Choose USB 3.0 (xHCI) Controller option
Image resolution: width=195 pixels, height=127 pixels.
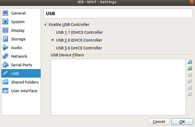(53, 48)
